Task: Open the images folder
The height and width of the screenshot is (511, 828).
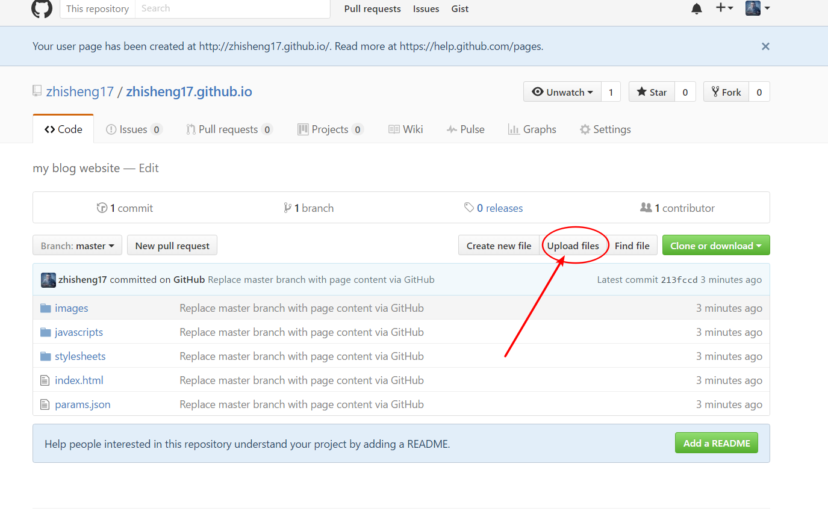Action: (x=72, y=308)
